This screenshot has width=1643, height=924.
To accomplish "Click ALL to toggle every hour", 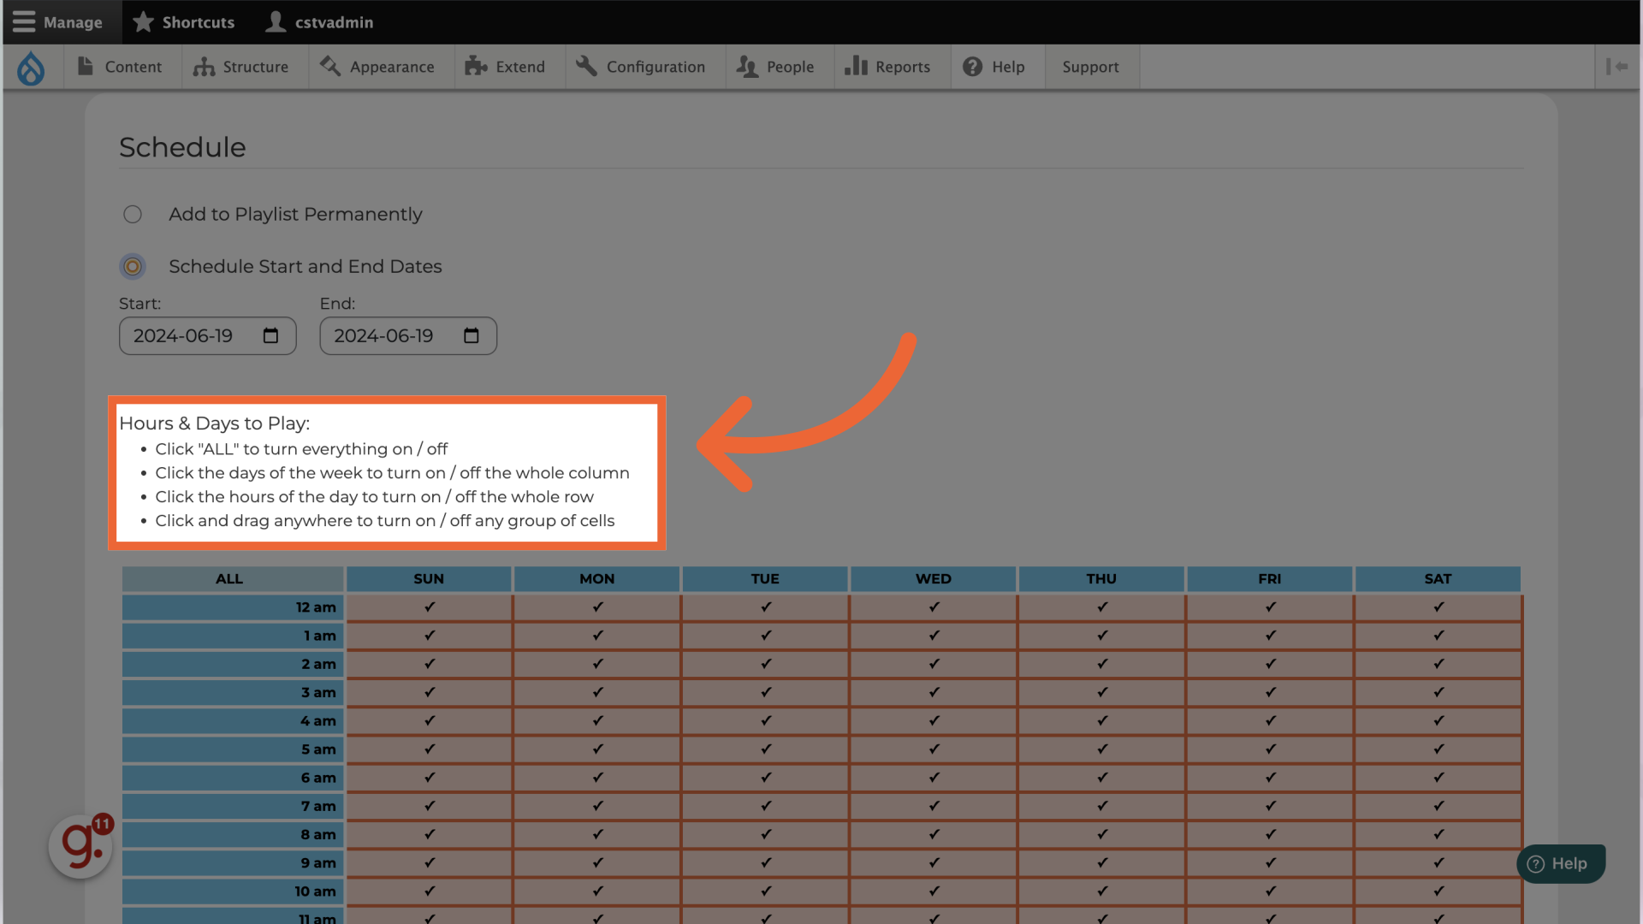I will (229, 579).
